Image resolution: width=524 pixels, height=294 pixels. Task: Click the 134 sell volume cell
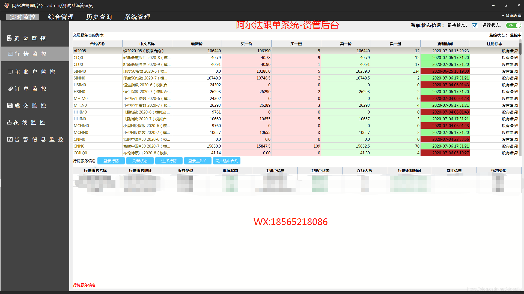[x=395, y=71]
